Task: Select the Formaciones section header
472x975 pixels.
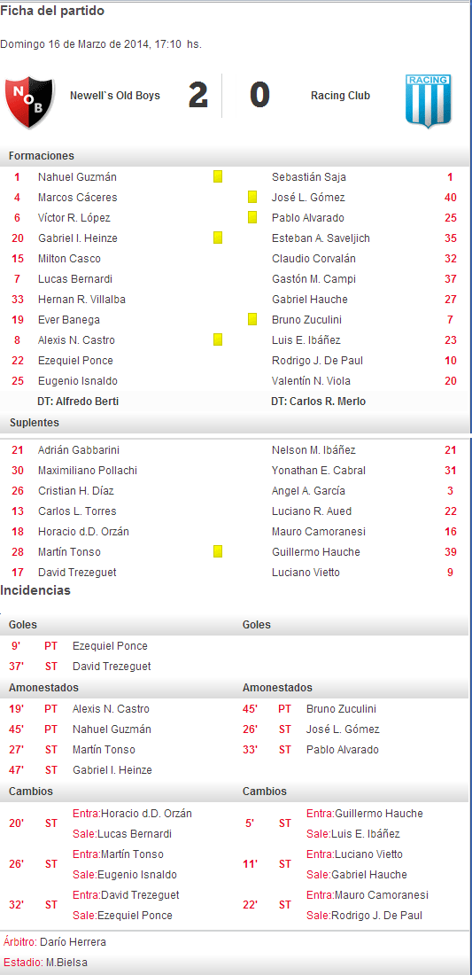Action: tap(42, 156)
